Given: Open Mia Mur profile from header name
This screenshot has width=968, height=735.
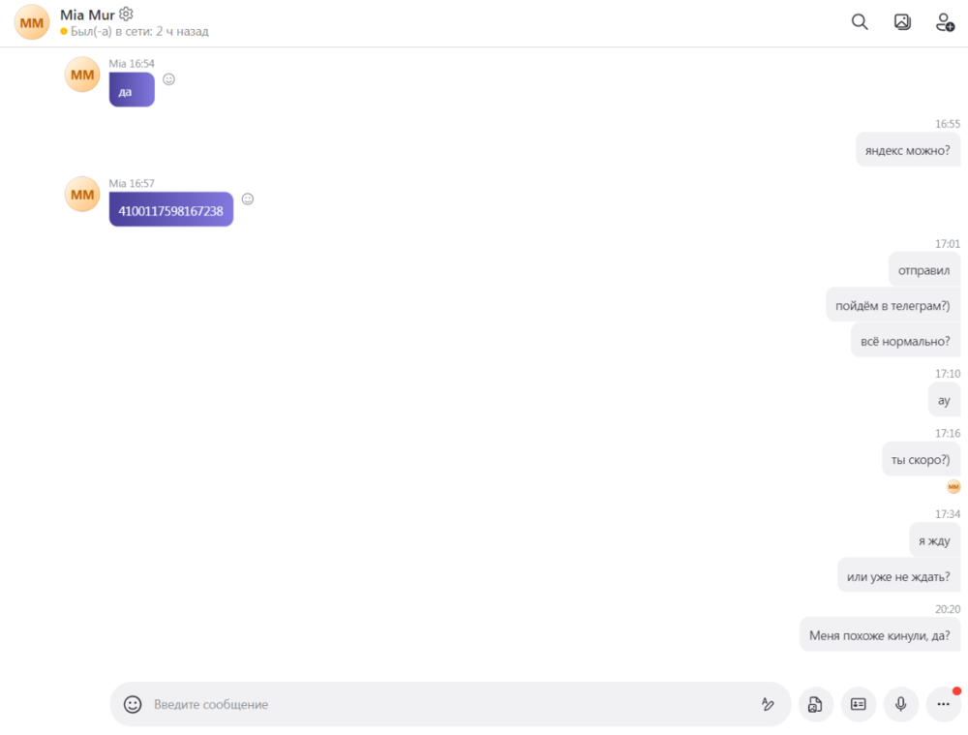Looking at the screenshot, I should pos(87,15).
